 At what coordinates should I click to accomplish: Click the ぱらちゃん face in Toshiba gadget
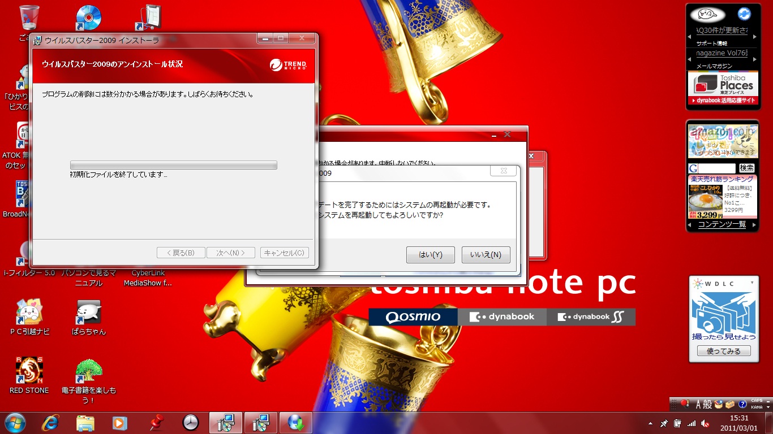click(x=708, y=15)
